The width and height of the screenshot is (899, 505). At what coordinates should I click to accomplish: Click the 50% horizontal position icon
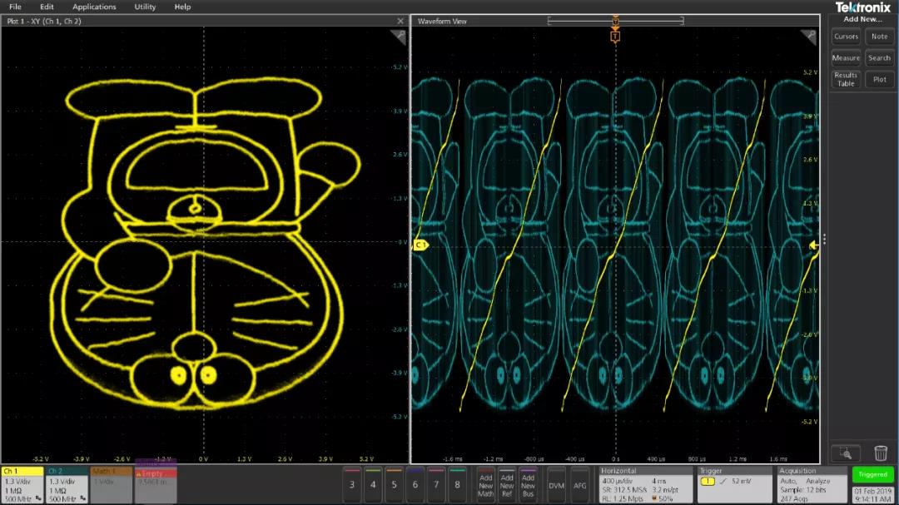654,498
